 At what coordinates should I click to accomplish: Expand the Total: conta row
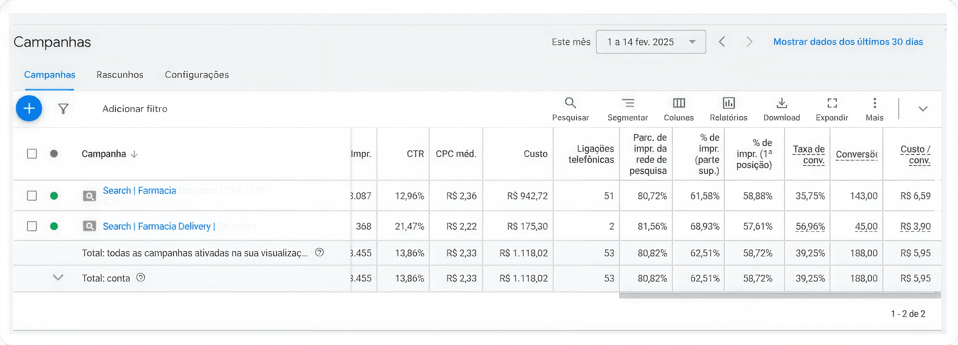tap(58, 277)
